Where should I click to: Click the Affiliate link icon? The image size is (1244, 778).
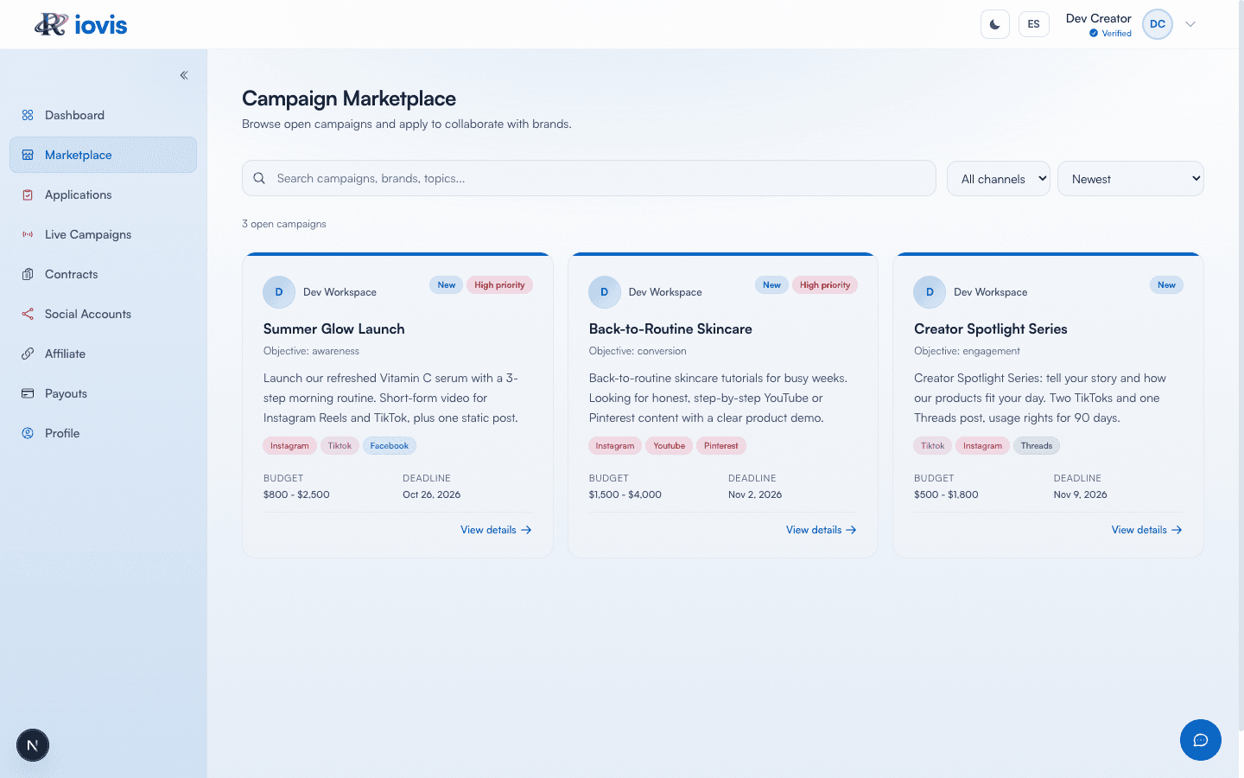[x=28, y=354]
